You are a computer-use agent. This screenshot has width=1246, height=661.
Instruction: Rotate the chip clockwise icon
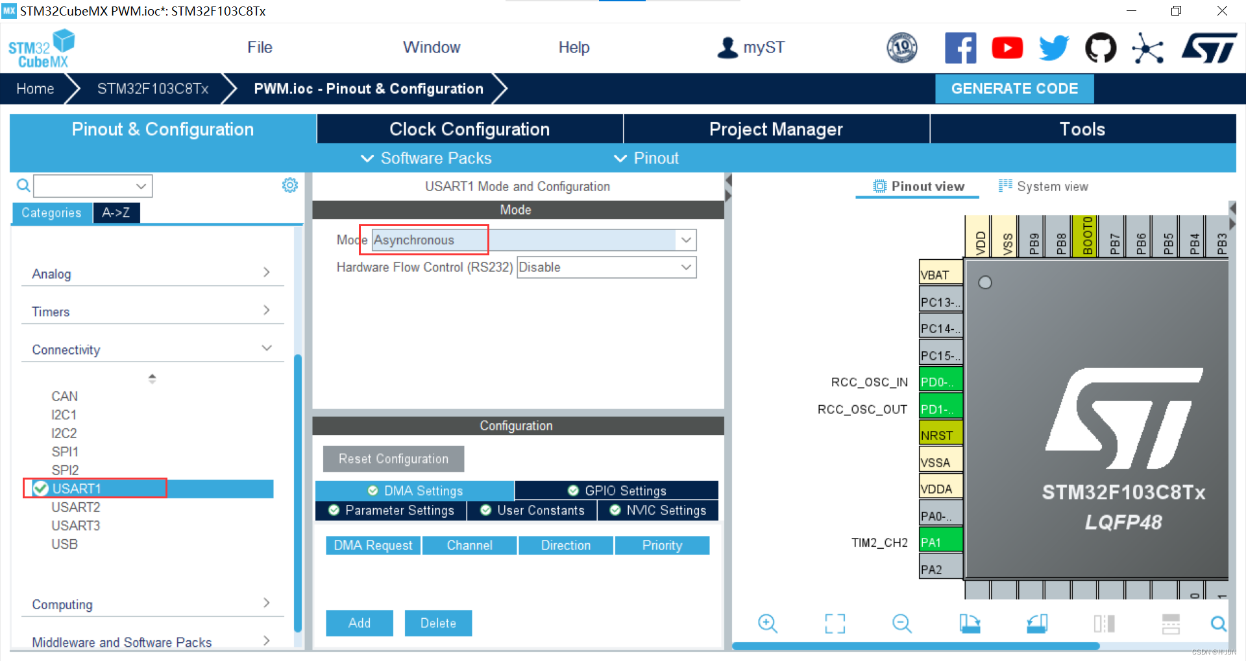coord(970,623)
